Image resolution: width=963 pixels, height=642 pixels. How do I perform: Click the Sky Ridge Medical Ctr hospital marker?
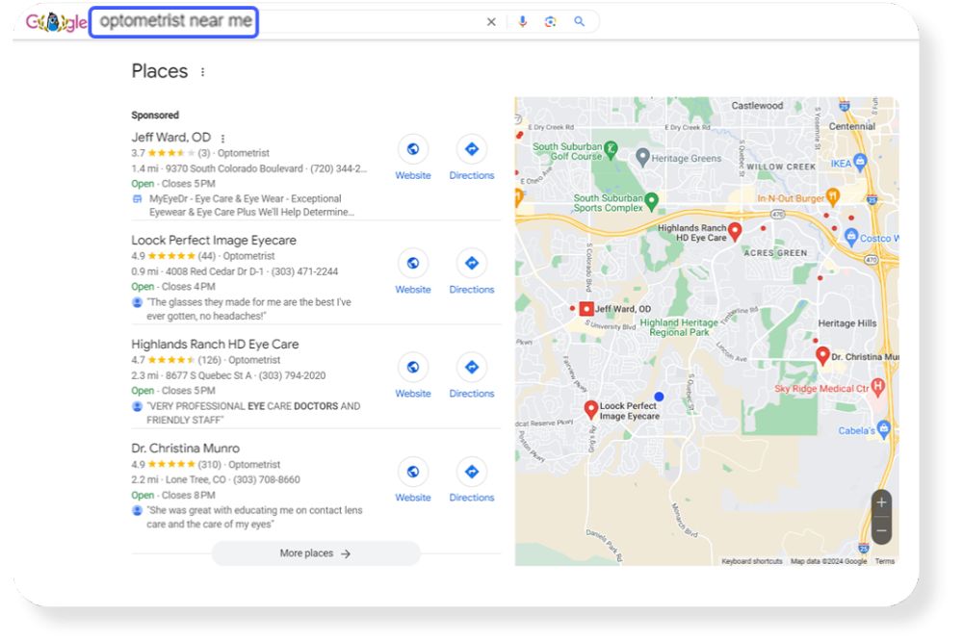[x=877, y=387]
